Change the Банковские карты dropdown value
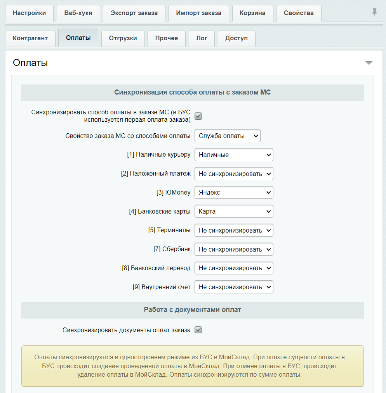This screenshot has height=393, width=386. [x=234, y=212]
